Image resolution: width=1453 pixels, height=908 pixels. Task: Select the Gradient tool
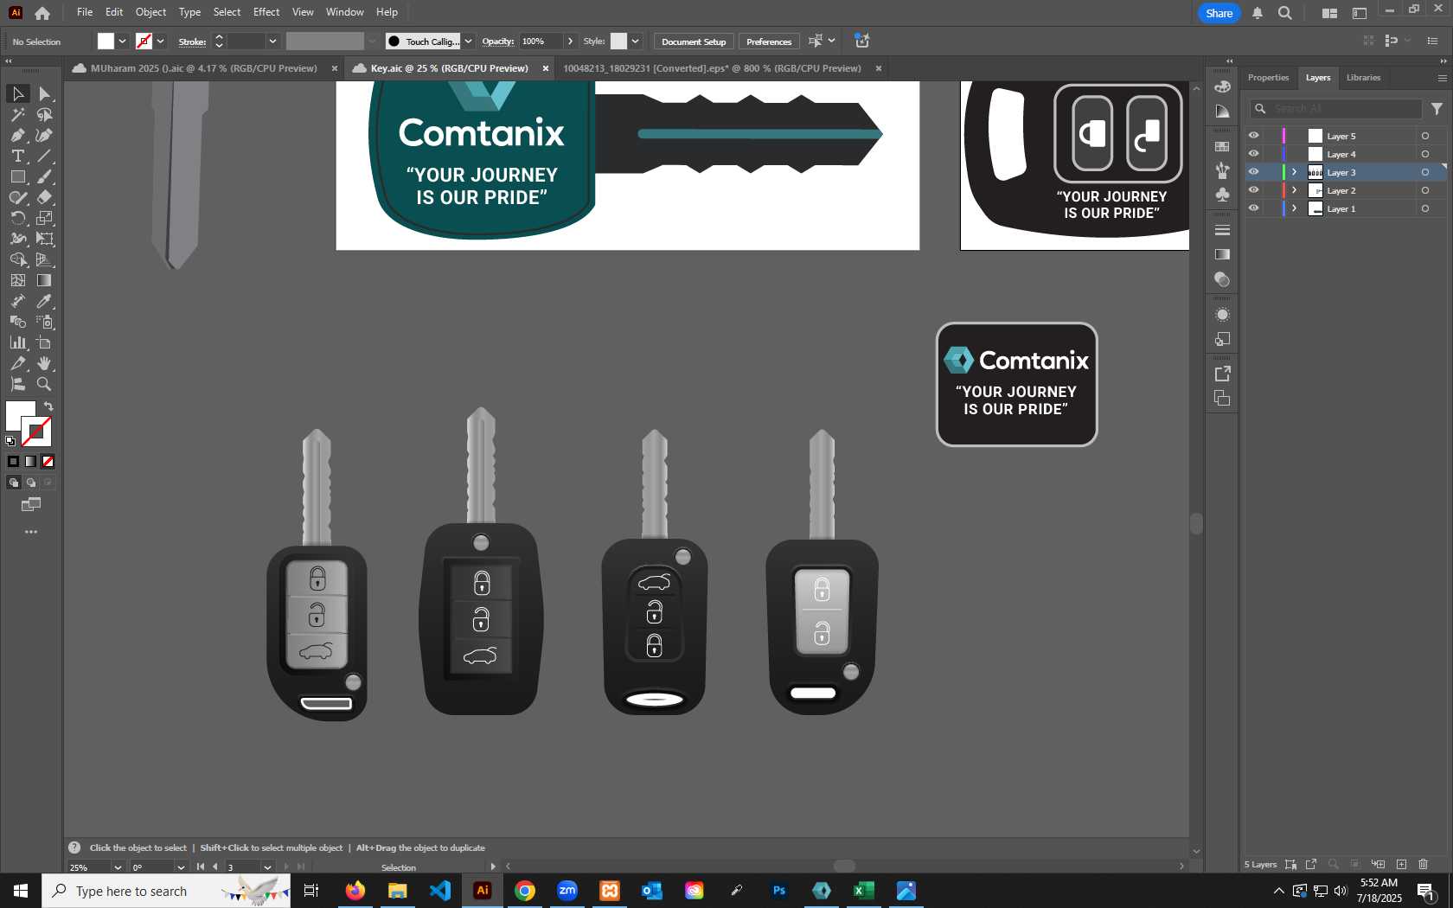[x=45, y=280]
